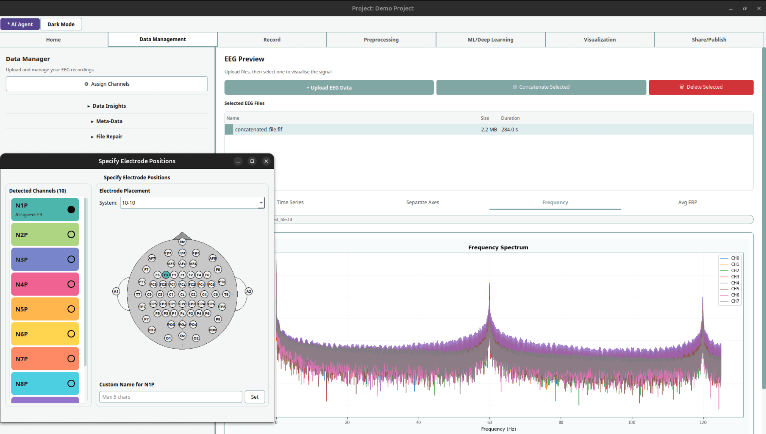Click trash icon on Delete Selected
The height and width of the screenshot is (434, 766).
pyautogui.click(x=682, y=87)
